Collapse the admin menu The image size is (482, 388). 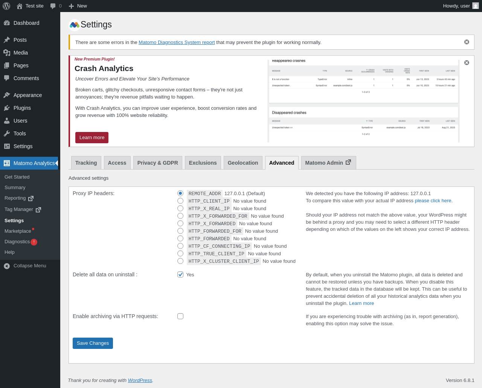(30, 266)
